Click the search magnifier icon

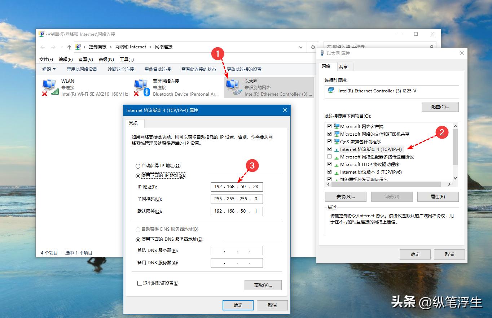[431, 47]
